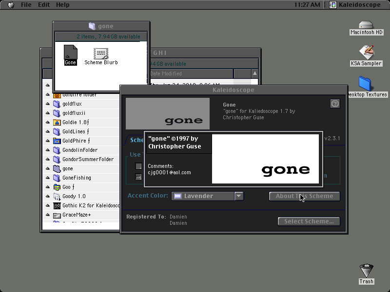Click the Gothic K2 for Kaleidoscope icon
Viewport: 390px width, 292px height.
pos(57,205)
